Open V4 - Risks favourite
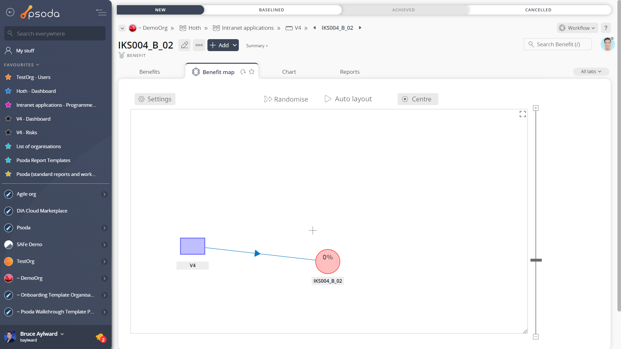The image size is (621, 349). [27, 133]
